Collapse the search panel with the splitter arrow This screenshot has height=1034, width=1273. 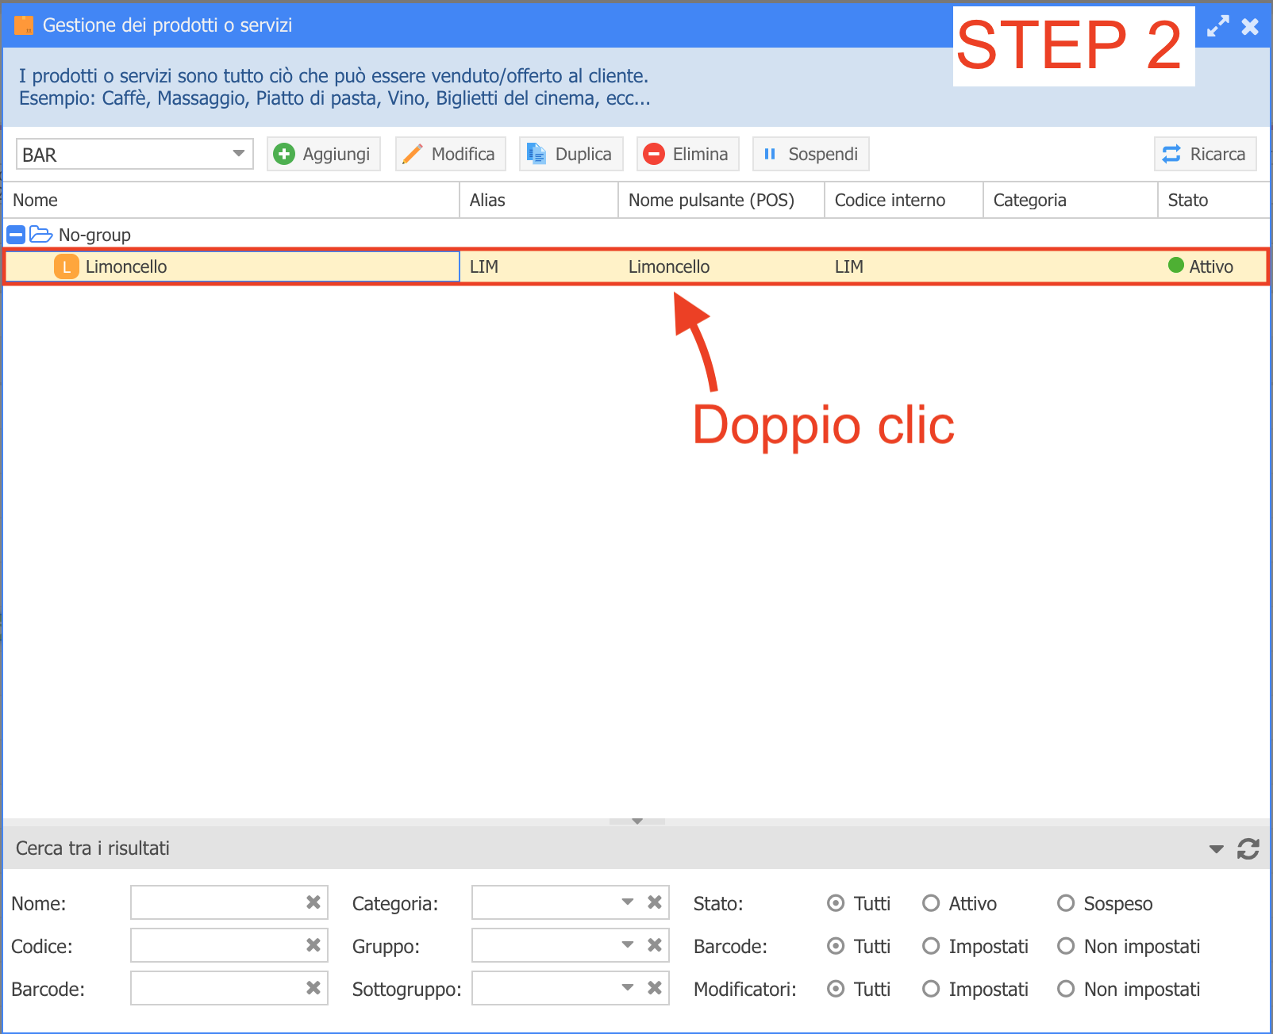[637, 821]
